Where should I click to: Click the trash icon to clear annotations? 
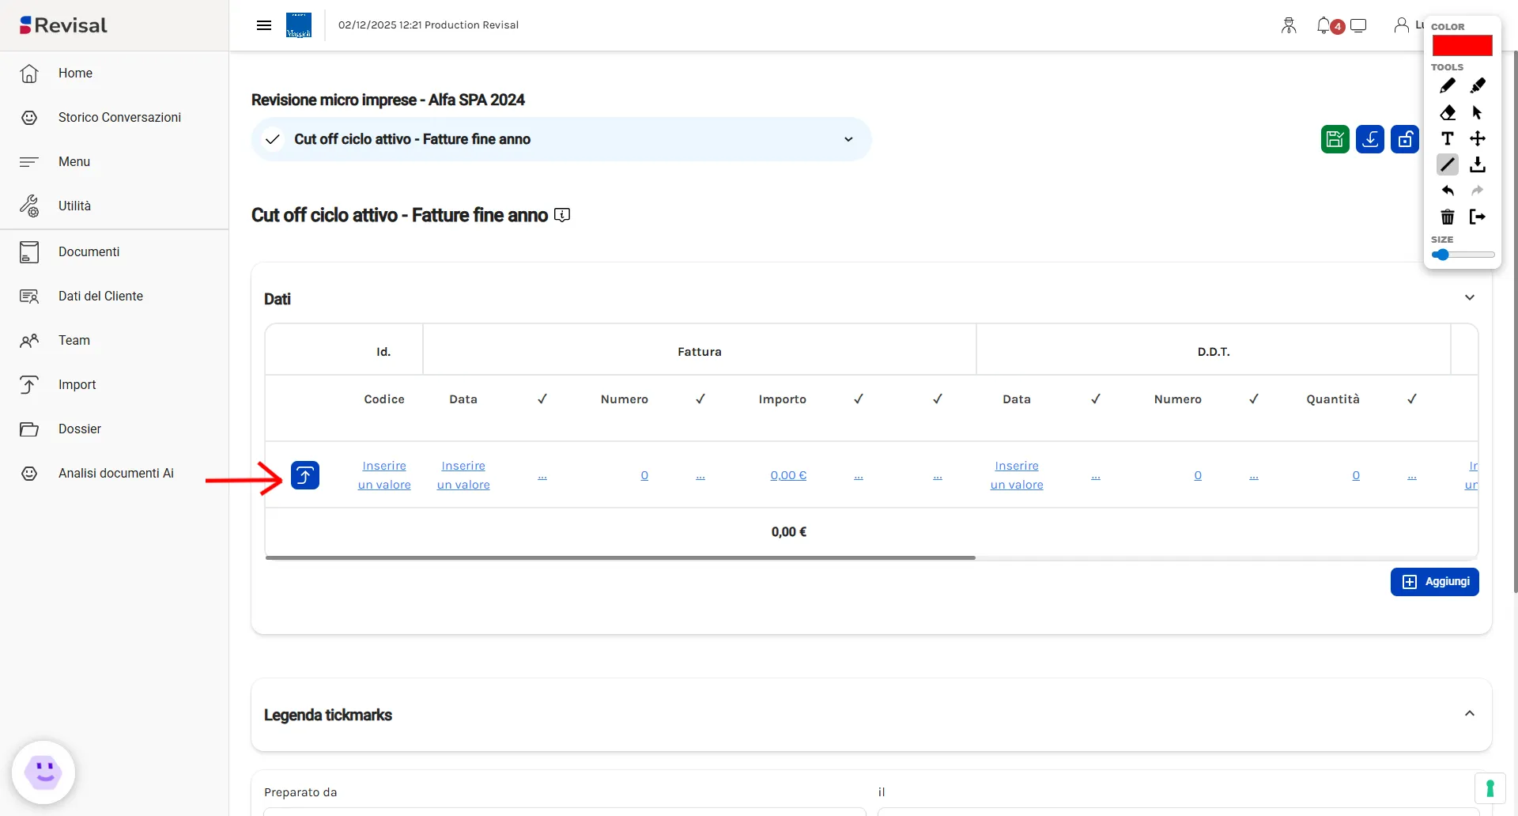(1447, 217)
